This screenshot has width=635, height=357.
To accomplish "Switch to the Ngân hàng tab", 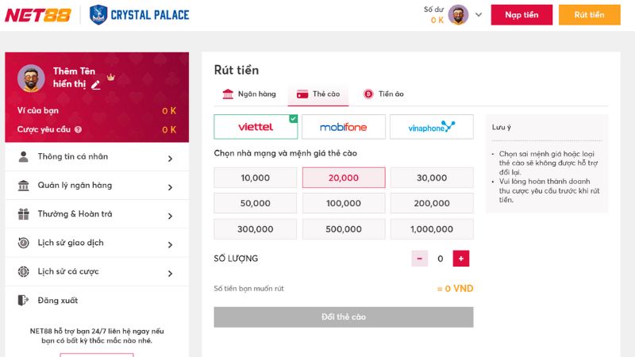I will tap(249, 94).
